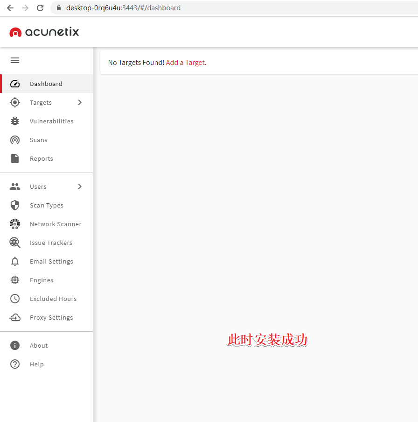418x422 pixels.
Task: Click the Issue Trackers magnifier-bug icon
Action: 15,243
